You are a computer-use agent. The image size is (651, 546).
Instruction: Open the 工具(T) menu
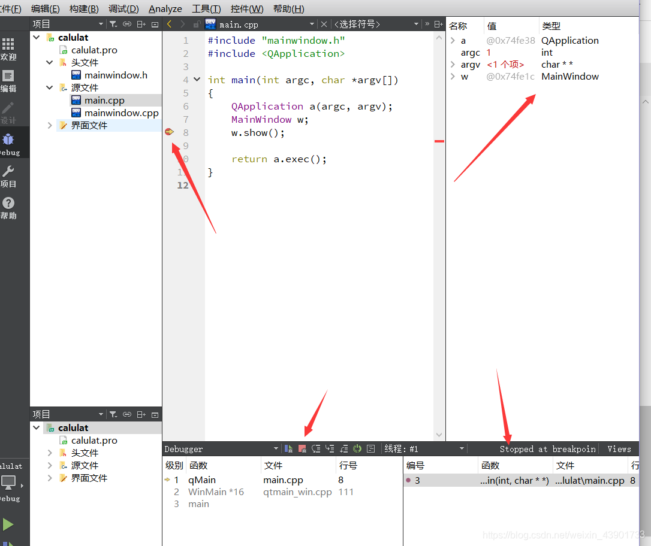(x=206, y=9)
